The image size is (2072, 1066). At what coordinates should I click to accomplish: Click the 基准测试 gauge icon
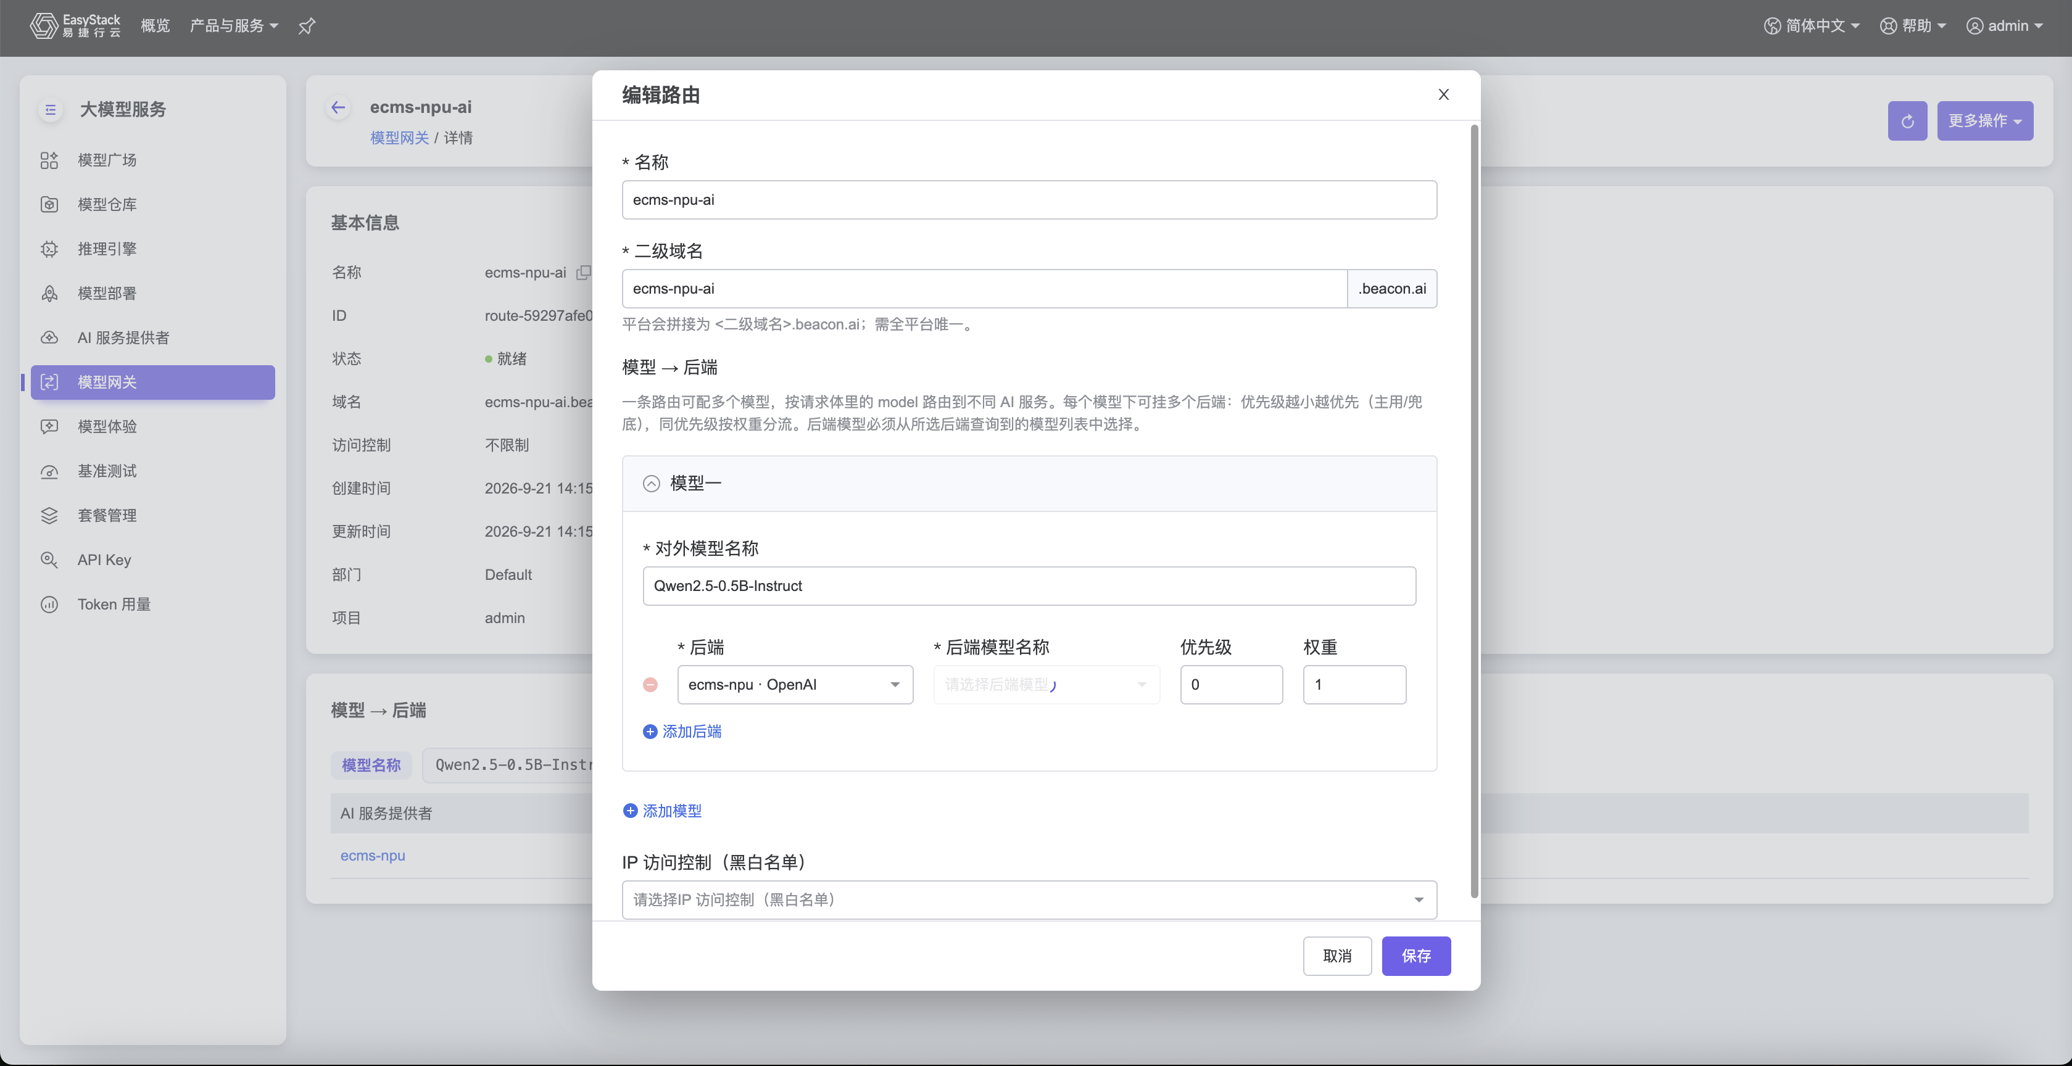[49, 471]
